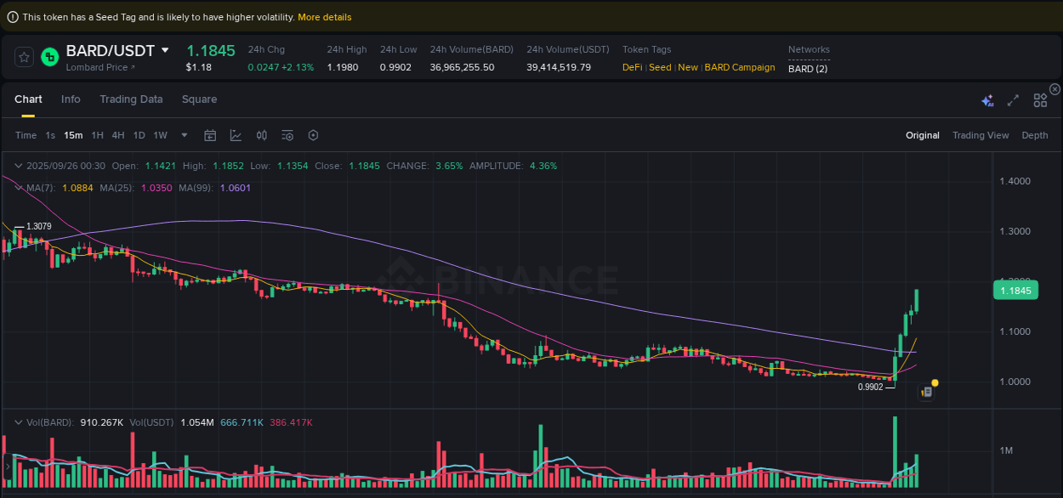Expand chart to fullscreen with diagonal arrows icon
The height and width of the screenshot is (498, 1063).
1013,100
